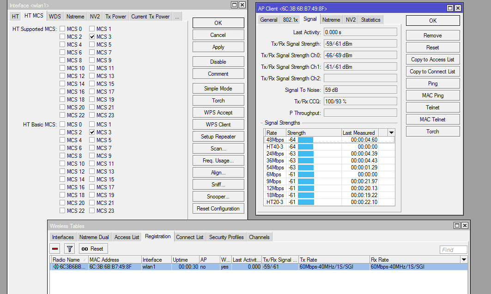
Task: Open the Tx Power tab
Action: click(x=115, y=17)
